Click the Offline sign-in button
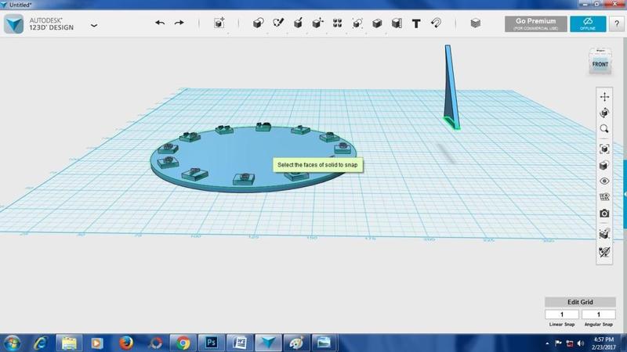Viewport: 627px width, 352px height. click(588, 24)
